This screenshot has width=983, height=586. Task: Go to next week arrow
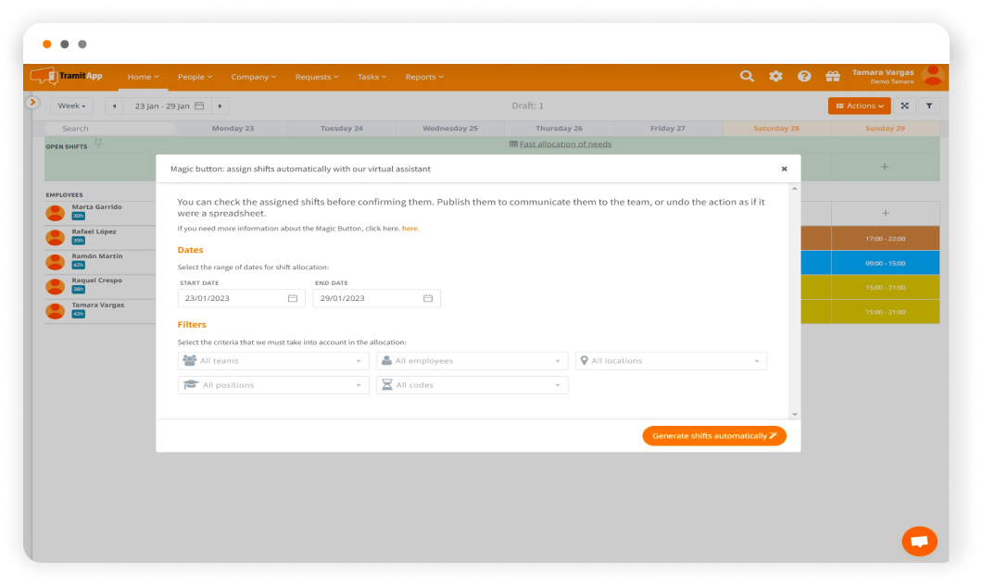coord(220,106)
